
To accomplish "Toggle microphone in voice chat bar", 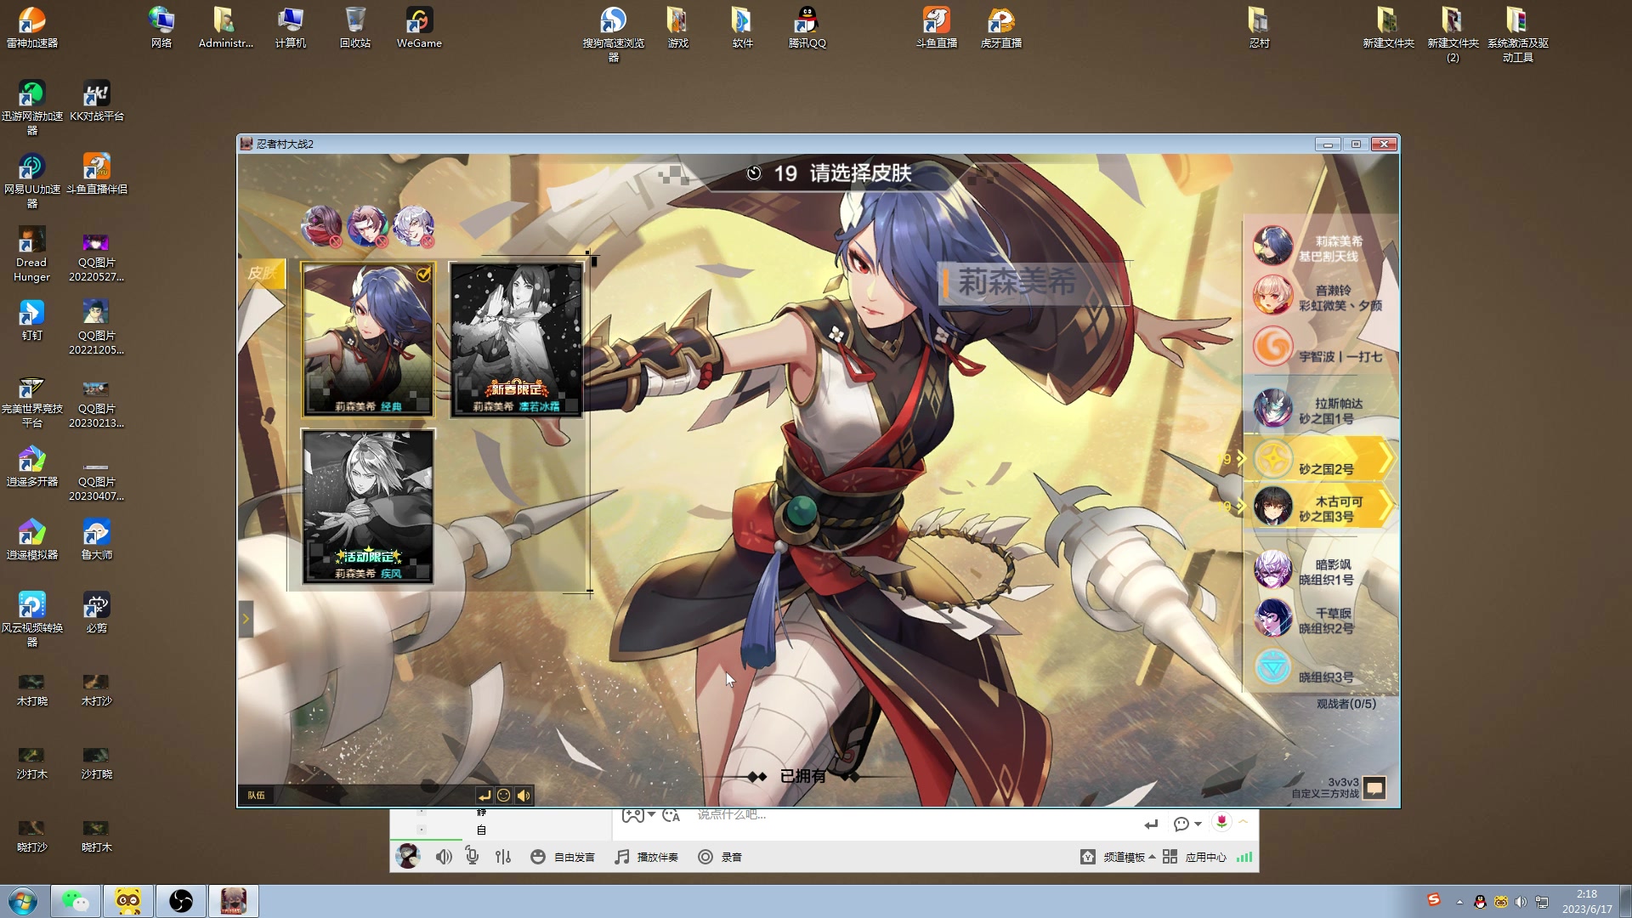I will [x=473, y=857].
